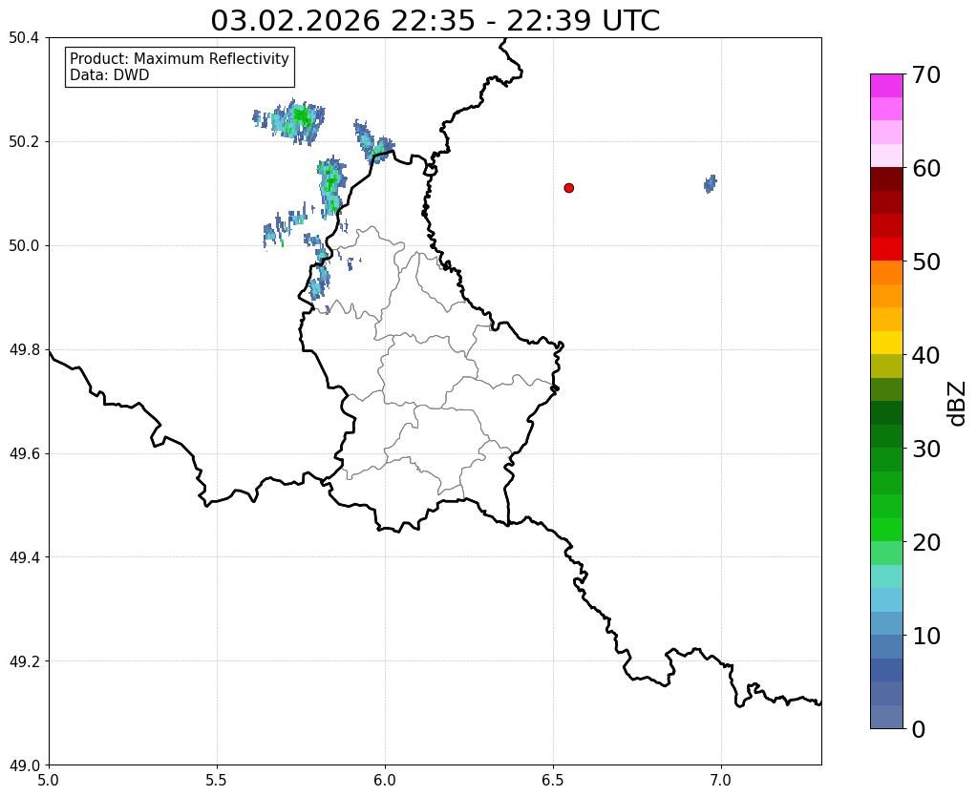977x796 pixels.
Task: Click the 50 label on the colorbar
Action: (x=926, y=262)
